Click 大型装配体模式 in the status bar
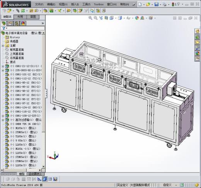201x188 pixels. [140, 185]
